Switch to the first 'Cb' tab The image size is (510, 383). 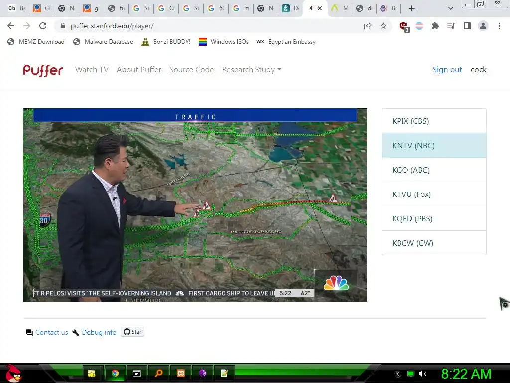[16, 8]
